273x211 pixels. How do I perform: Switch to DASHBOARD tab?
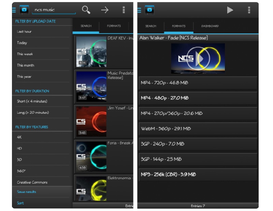pyautogui.click(x=210, y=26)
